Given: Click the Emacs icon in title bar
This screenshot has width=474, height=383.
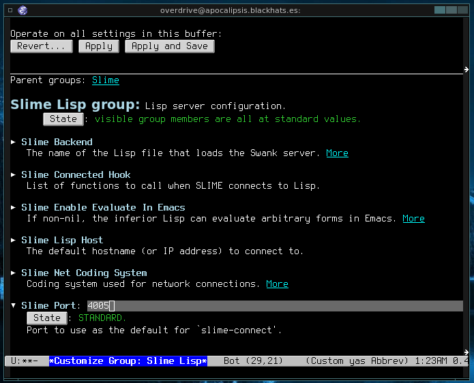Looking at the screenshot, I should (x=23, y=10).
